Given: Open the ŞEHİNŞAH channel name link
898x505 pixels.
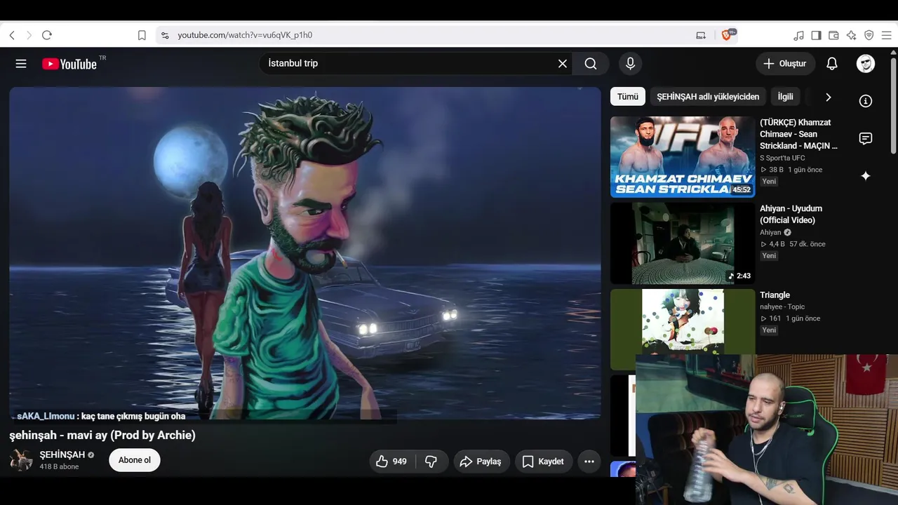Looking at the screenshot, I should (x=62, y=454).
